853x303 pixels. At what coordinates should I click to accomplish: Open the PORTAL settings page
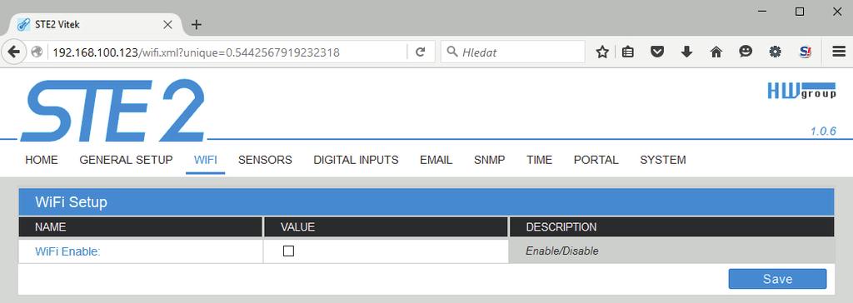pos(596,160)
